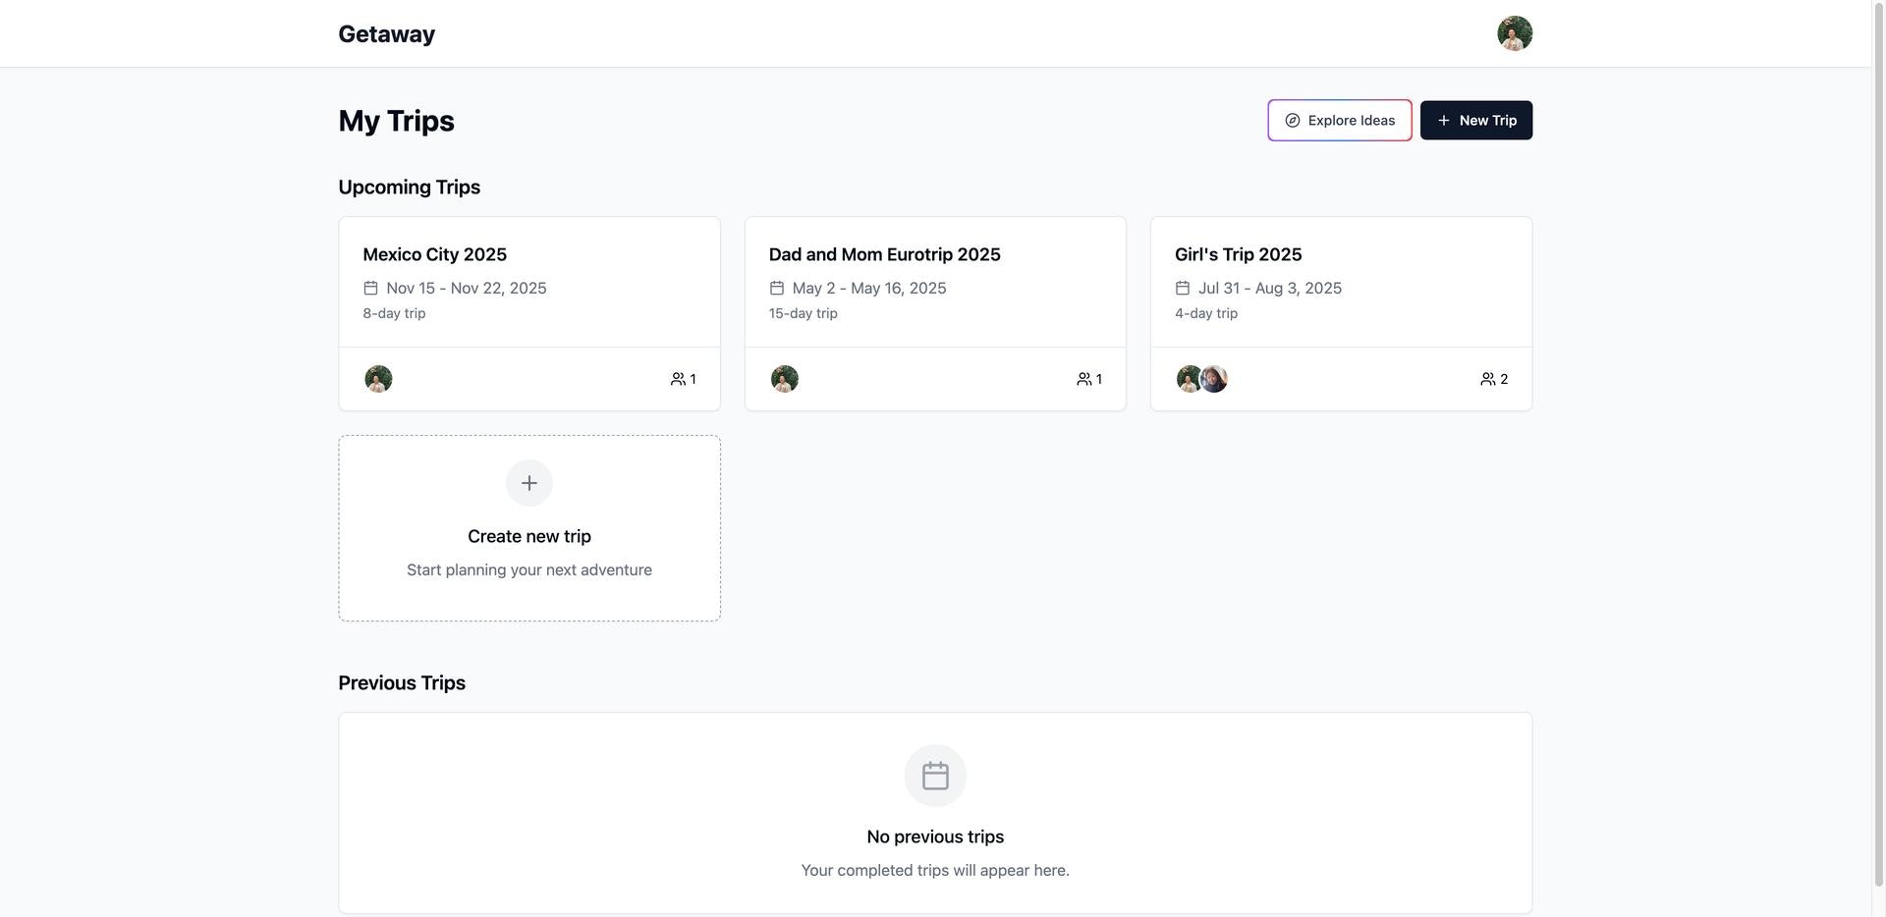The image size is (1886, 917).
Task: Click the member avatar on the Mexico City card
Action: 378,379
